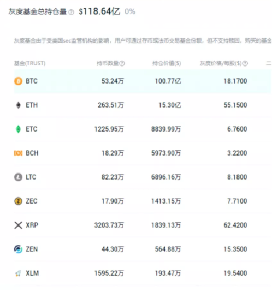
Task: Select the ZEN fund name
Action: tap(32, 249)
